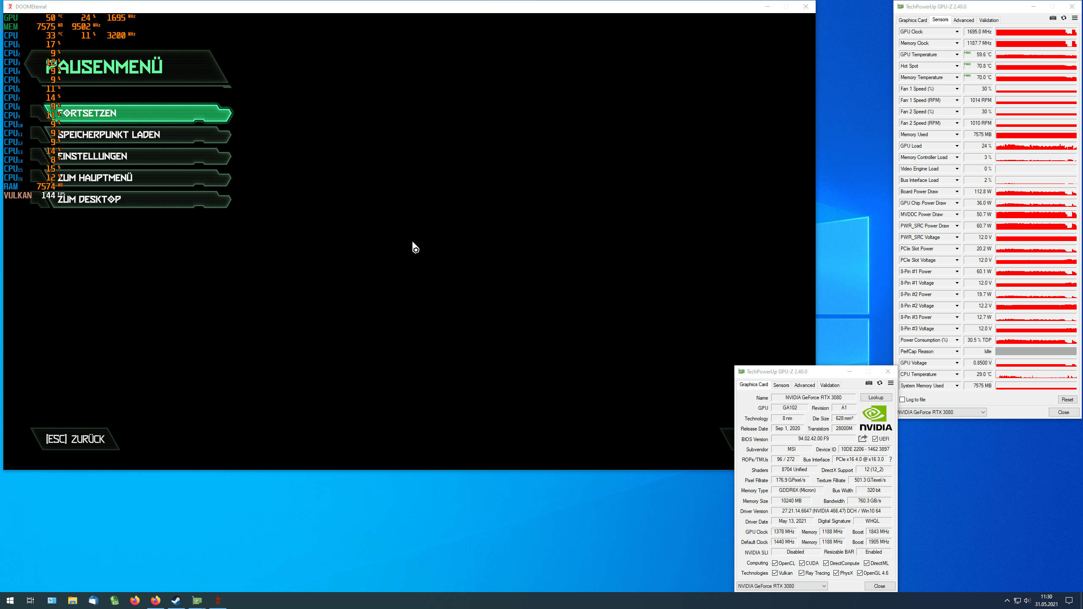Open Einstellungen in the pause menu
1083x609 pixels.
point(138,156)
